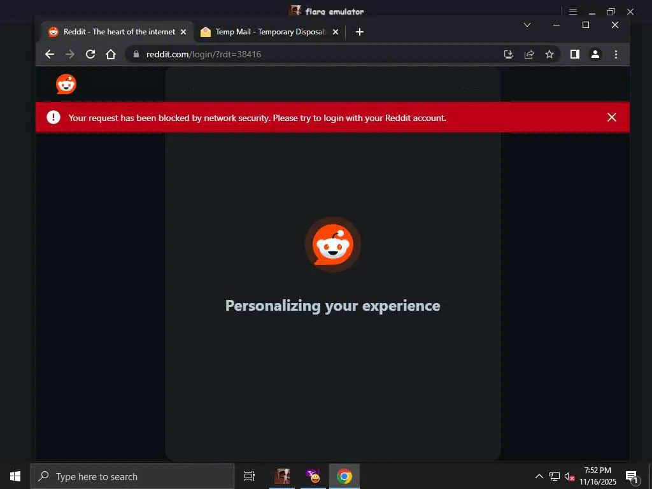Open Chrome's three-dot menu
This screenshot has height=489, width=652.
click(x=616, y=54)
